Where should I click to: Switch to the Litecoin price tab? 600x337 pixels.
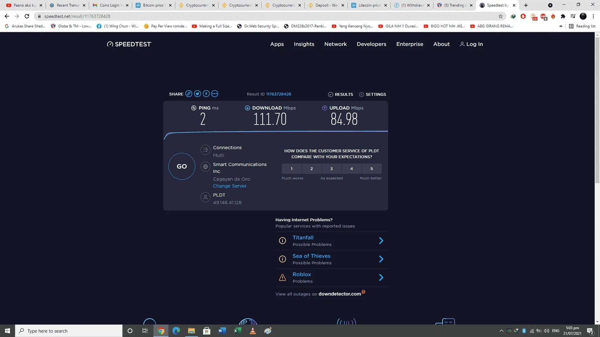click(x=369, y=5)
